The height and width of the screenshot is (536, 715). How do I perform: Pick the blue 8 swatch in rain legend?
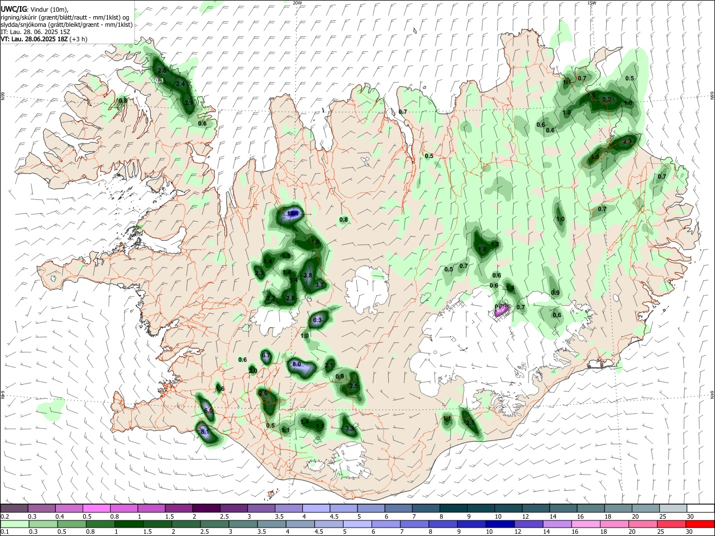pos(442,524)
